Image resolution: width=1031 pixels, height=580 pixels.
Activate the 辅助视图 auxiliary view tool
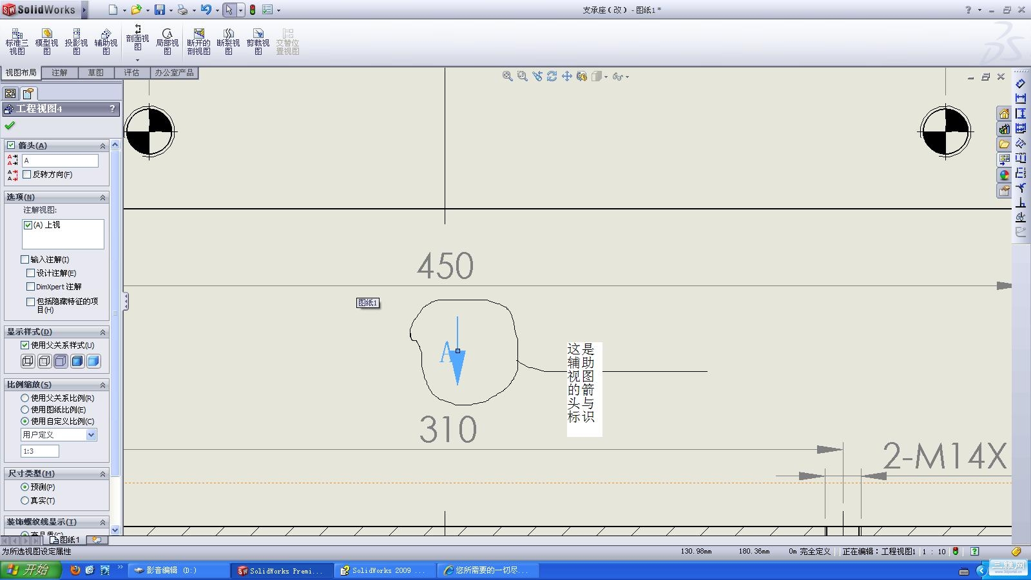click(106, 41)
